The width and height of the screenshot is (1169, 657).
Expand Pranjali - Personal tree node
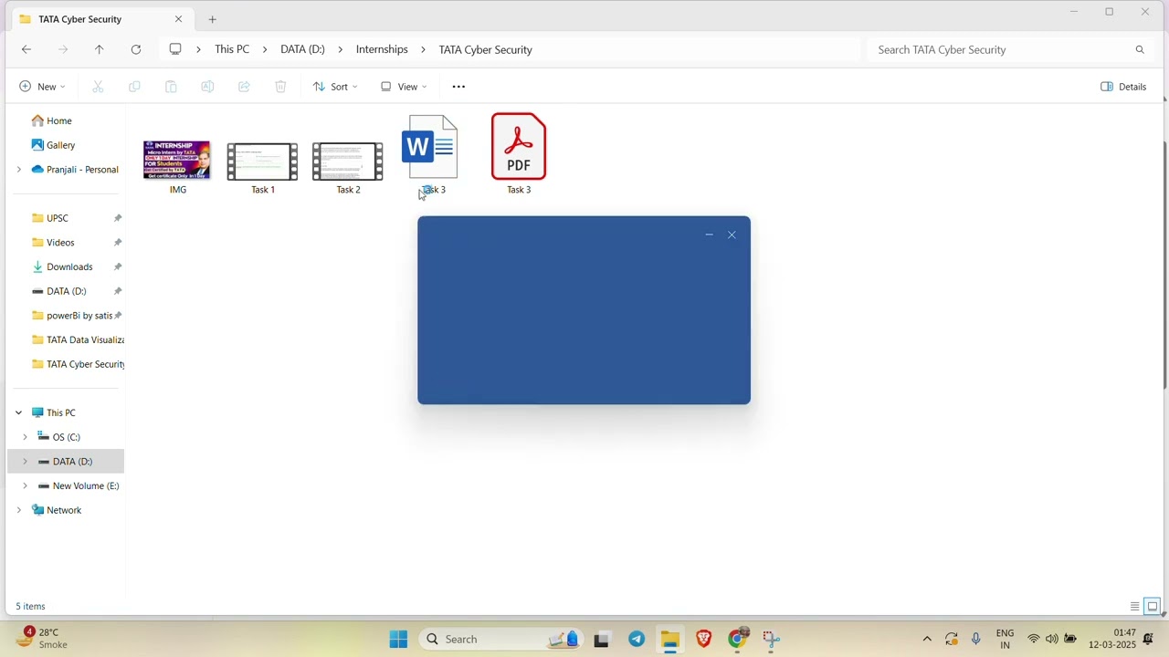point(18,170)
